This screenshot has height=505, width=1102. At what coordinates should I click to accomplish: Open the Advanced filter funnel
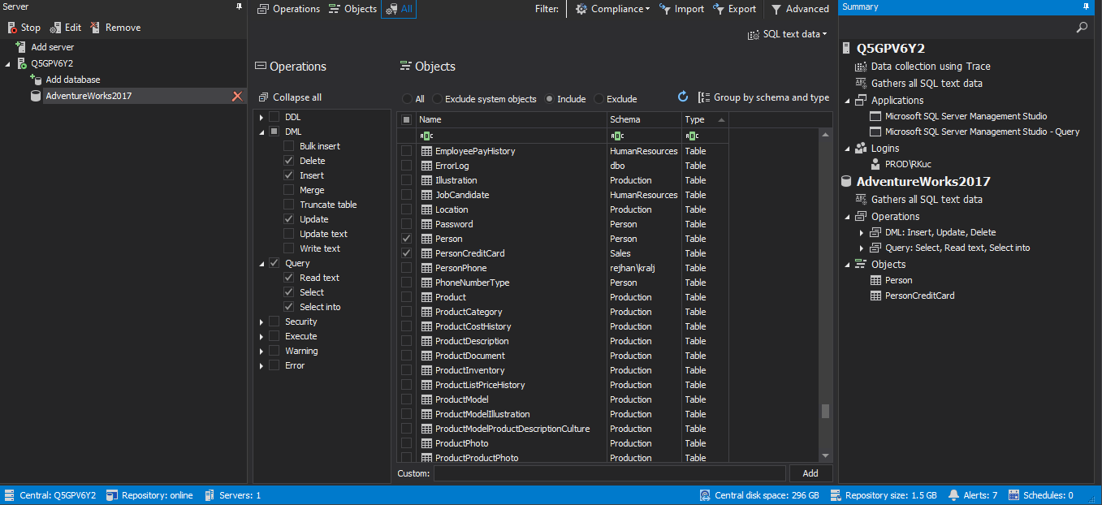[776, 9]
